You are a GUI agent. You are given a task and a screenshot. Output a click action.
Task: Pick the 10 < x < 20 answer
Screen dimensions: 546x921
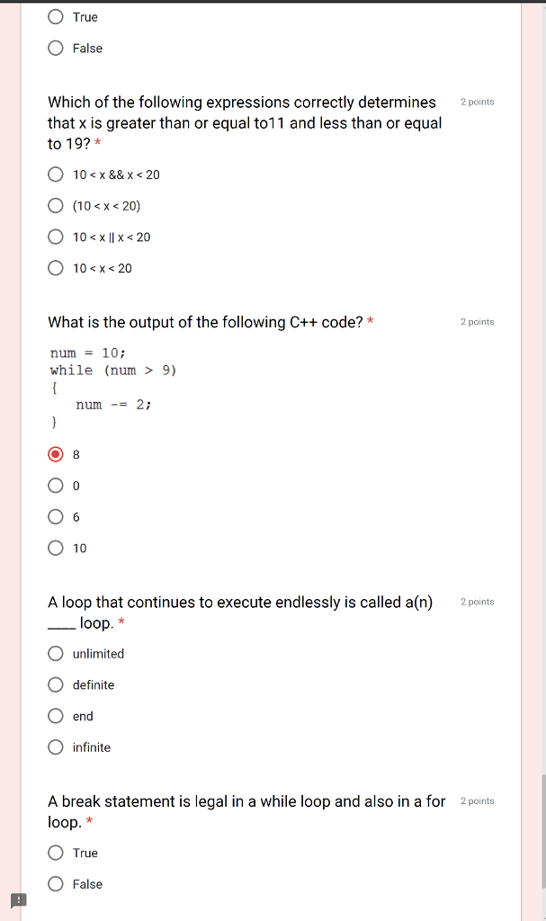coord(55,267)
